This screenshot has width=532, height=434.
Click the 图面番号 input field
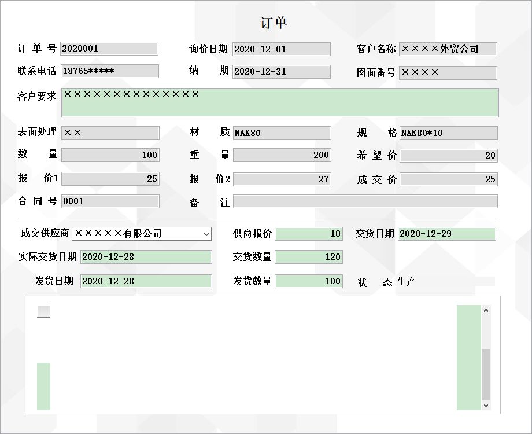[x=448, y=72]
